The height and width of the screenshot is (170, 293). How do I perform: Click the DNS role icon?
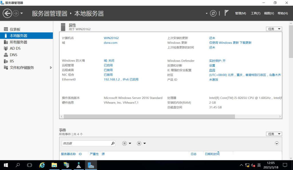tap(6, 55)
